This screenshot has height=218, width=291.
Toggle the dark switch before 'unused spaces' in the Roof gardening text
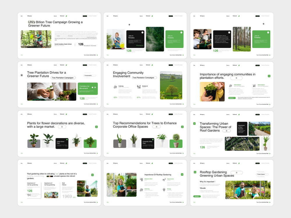pos(50,176)
